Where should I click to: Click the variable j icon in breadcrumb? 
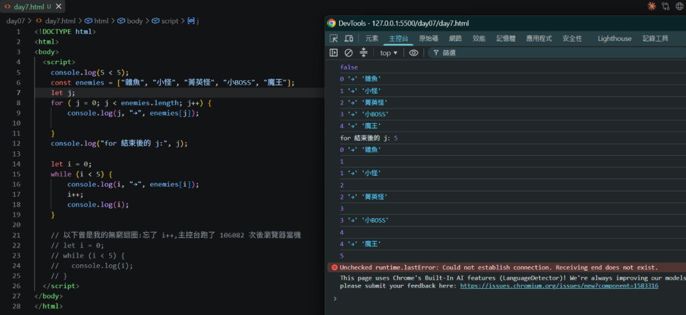point(191,21)
